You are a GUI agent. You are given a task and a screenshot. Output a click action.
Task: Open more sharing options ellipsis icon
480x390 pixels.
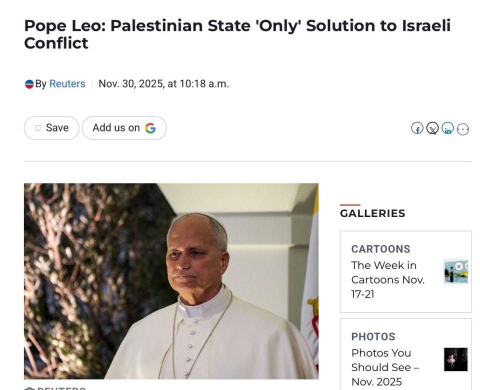[x=463, y=129]
